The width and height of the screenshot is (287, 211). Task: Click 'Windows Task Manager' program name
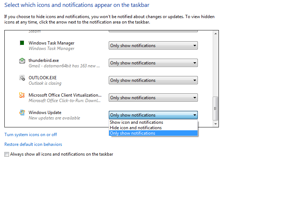(51, 43)
